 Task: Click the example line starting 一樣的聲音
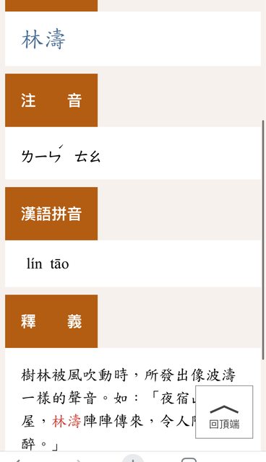(x=108, y=398)
